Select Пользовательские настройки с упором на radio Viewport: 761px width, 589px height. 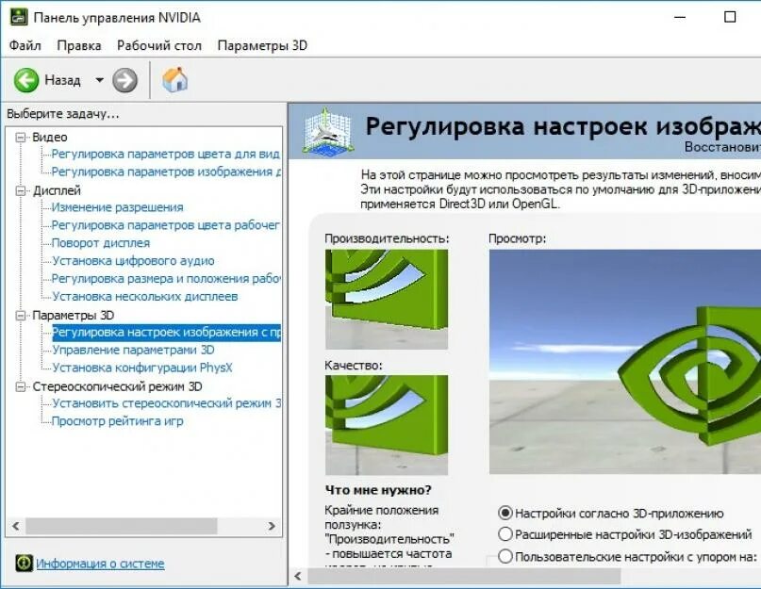point(505,556)
